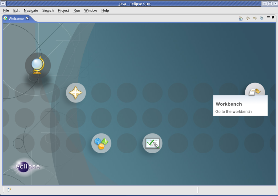Open the Samples shapes icon
This screenshot has height=196, width=278.
pos(101,143)
